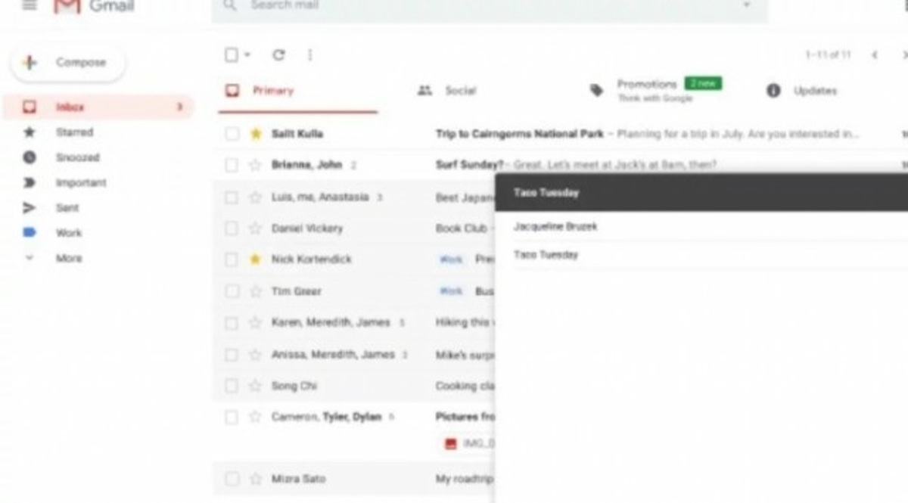
Task: Switch to the Social tab
Action: (x=447, y=91)
